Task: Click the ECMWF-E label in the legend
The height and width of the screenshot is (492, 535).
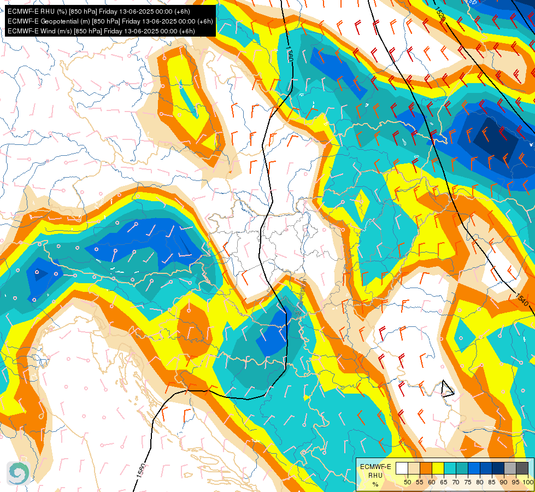Action: coord(375,467)
